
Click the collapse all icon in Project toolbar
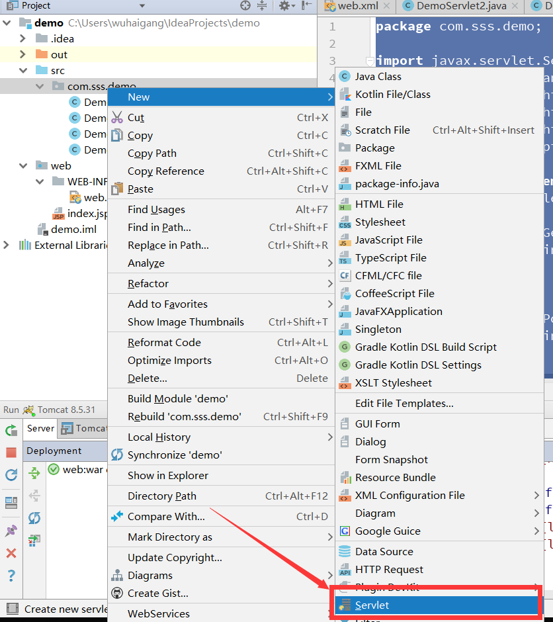coord(262,5)
